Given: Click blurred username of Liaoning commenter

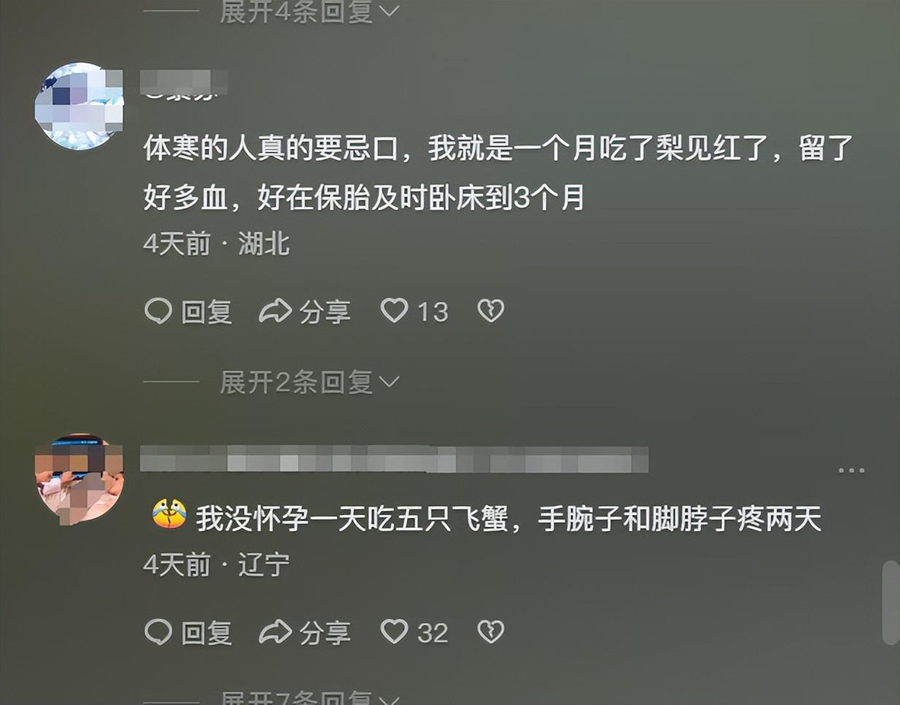Looking at the screenshot, I should pyautogui.click(x=394, y=460).
